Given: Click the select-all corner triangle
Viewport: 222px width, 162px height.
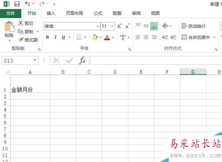Looking at the screenshot, I should (x=7, y=72).
